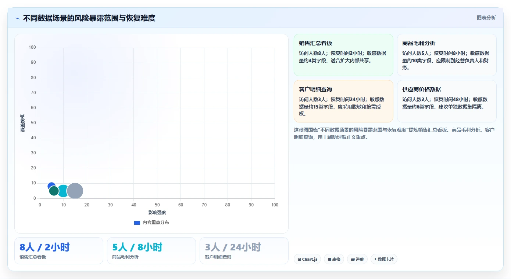Click the 客户明细查询 caption under 3人 / 24小时
The height and width of the screenshot is (279, 511).
coord(218,257)
